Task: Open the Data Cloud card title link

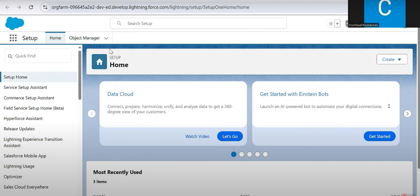Action: [x=120, y=94]
